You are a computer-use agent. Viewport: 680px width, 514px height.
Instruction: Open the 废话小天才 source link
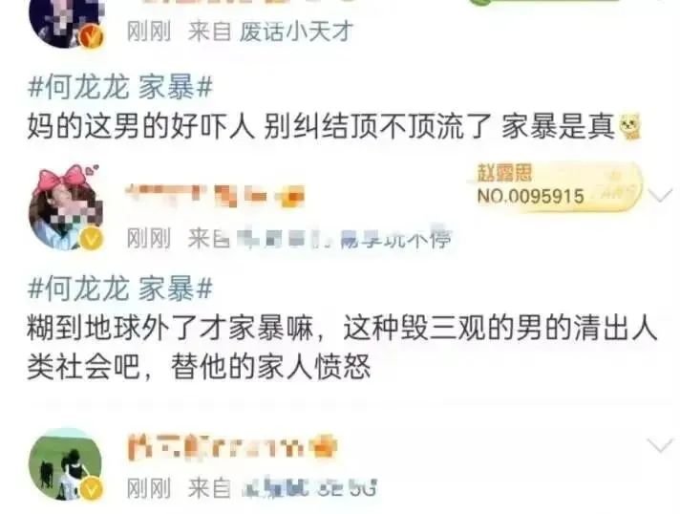[x=296, y=32]
